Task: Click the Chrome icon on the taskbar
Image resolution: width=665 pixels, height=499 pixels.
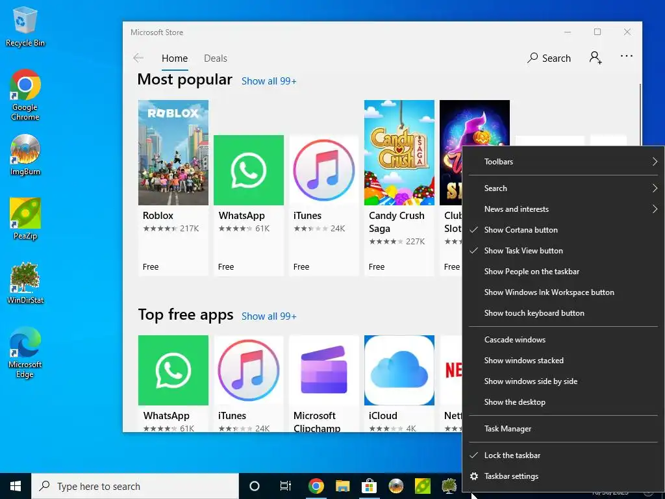Action: [x=316, y=486]
